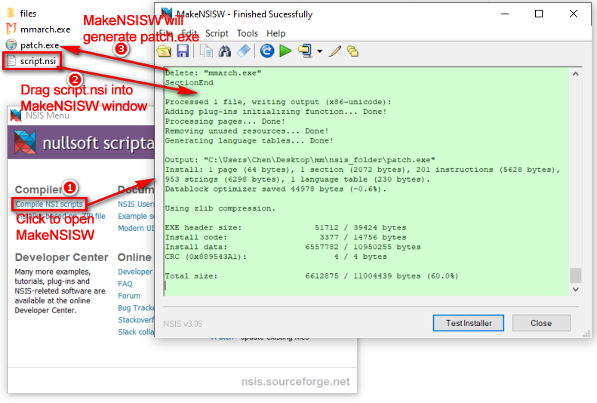
Task: Open the Forum link in NSIS Menu
Action: (129, 296)
